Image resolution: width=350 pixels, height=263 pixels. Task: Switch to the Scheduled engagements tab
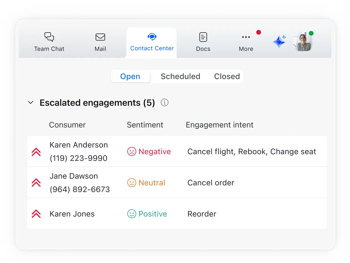(x=180, y=77)
